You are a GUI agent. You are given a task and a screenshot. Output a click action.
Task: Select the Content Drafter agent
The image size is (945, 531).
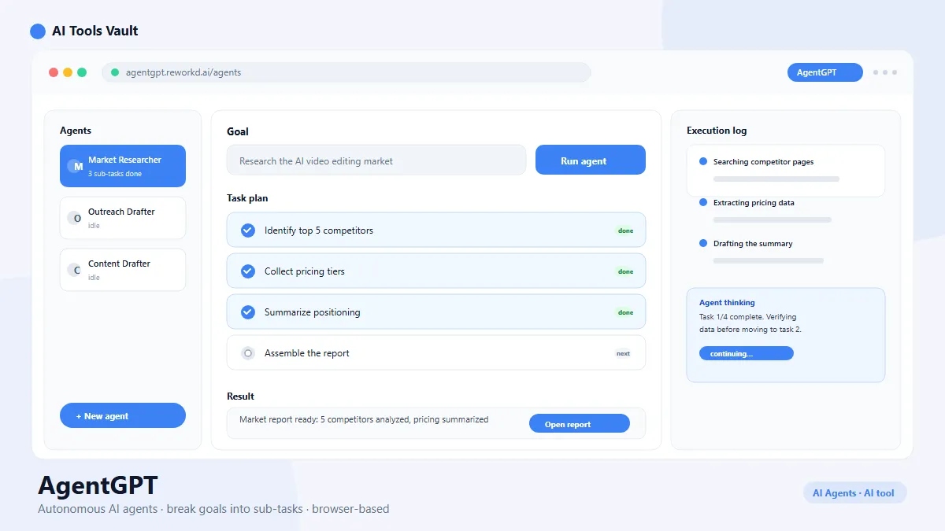(x=123, y=270)
